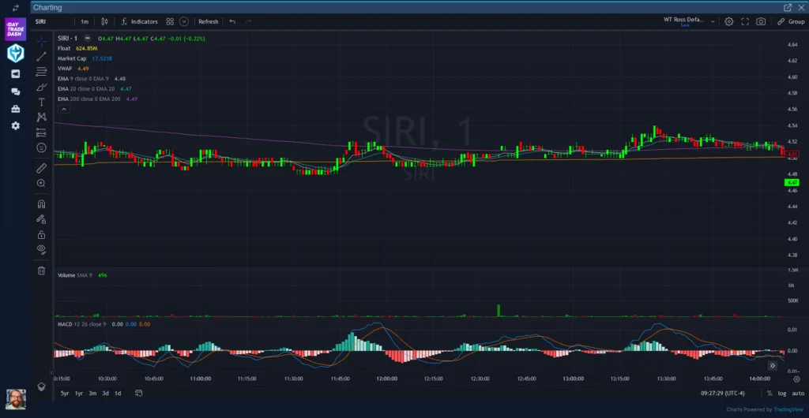Activate the zoom in tool

click(x=41, y=183)
